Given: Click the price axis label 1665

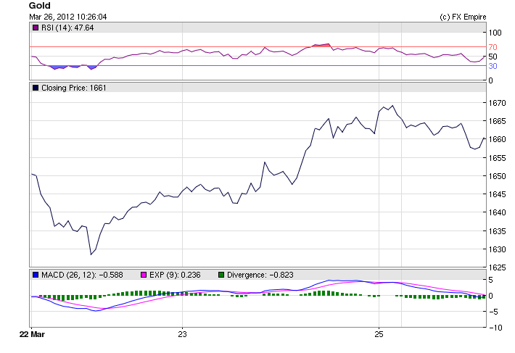Looking at the screenshot, I should tap(498, 121).
